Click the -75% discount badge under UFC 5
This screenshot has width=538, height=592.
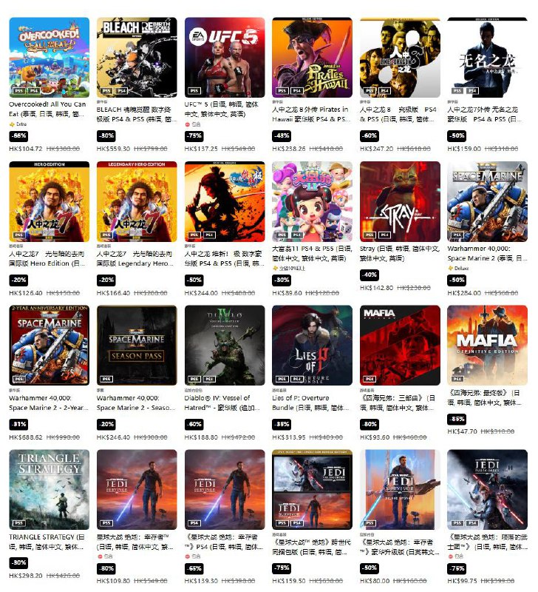click(194, 136)
